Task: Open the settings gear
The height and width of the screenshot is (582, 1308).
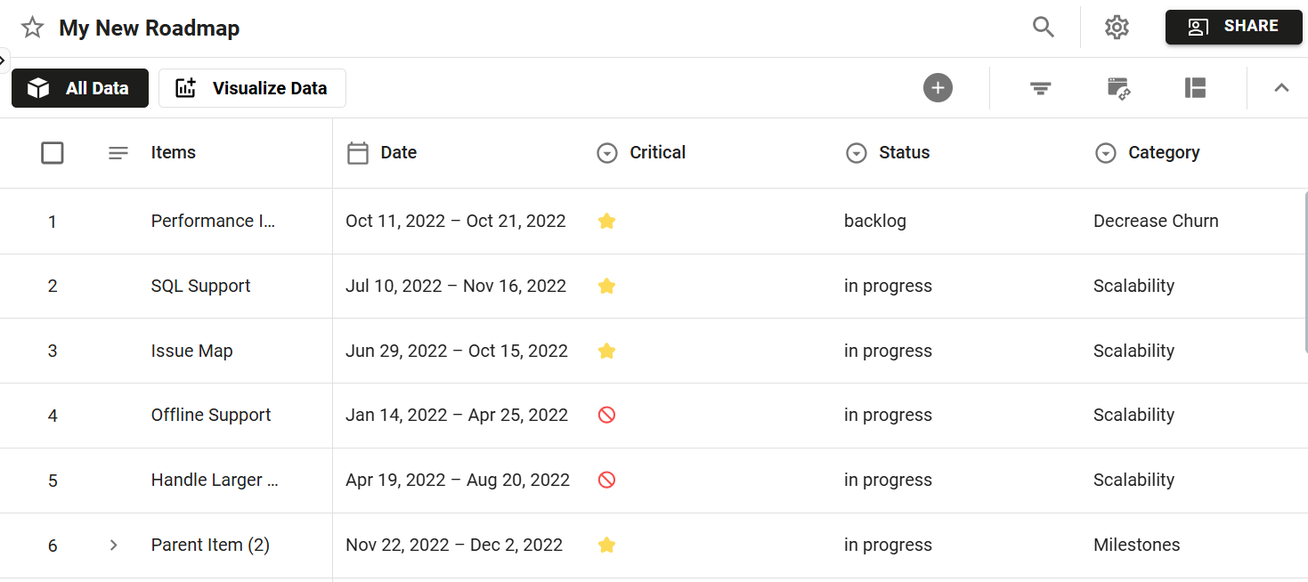Action: (1117, 27)
